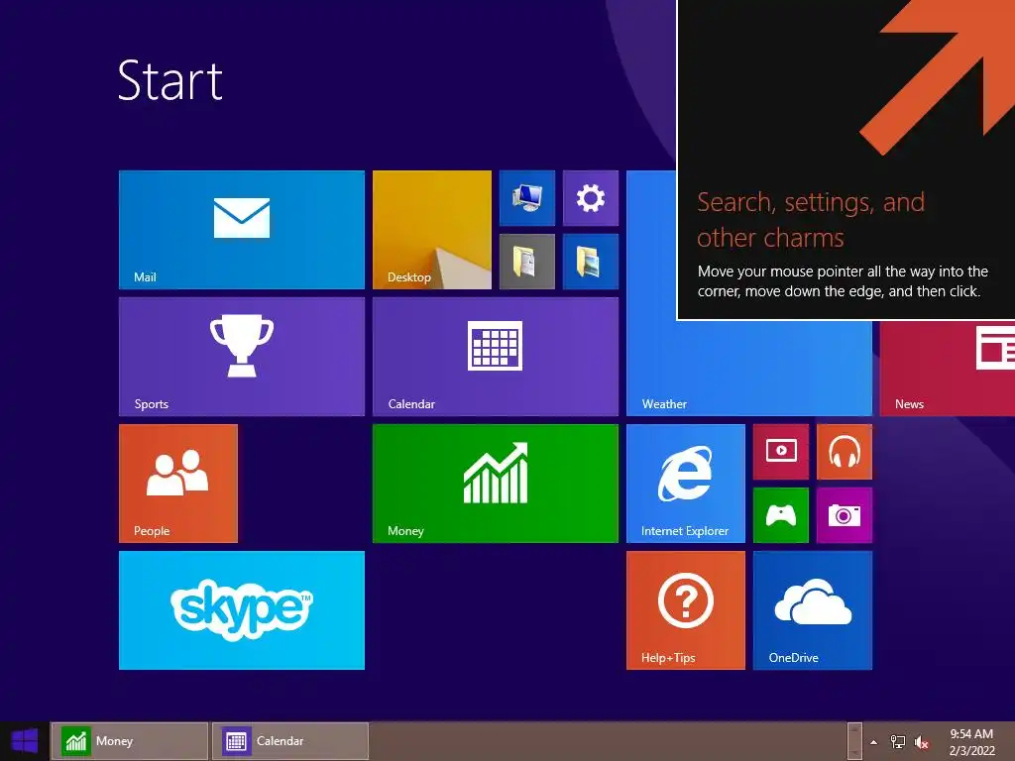Image resolution: width=1015 pixels, height=761 pixels.
Task: Launch the Money tile on Start
Action: tap(496, 484)
